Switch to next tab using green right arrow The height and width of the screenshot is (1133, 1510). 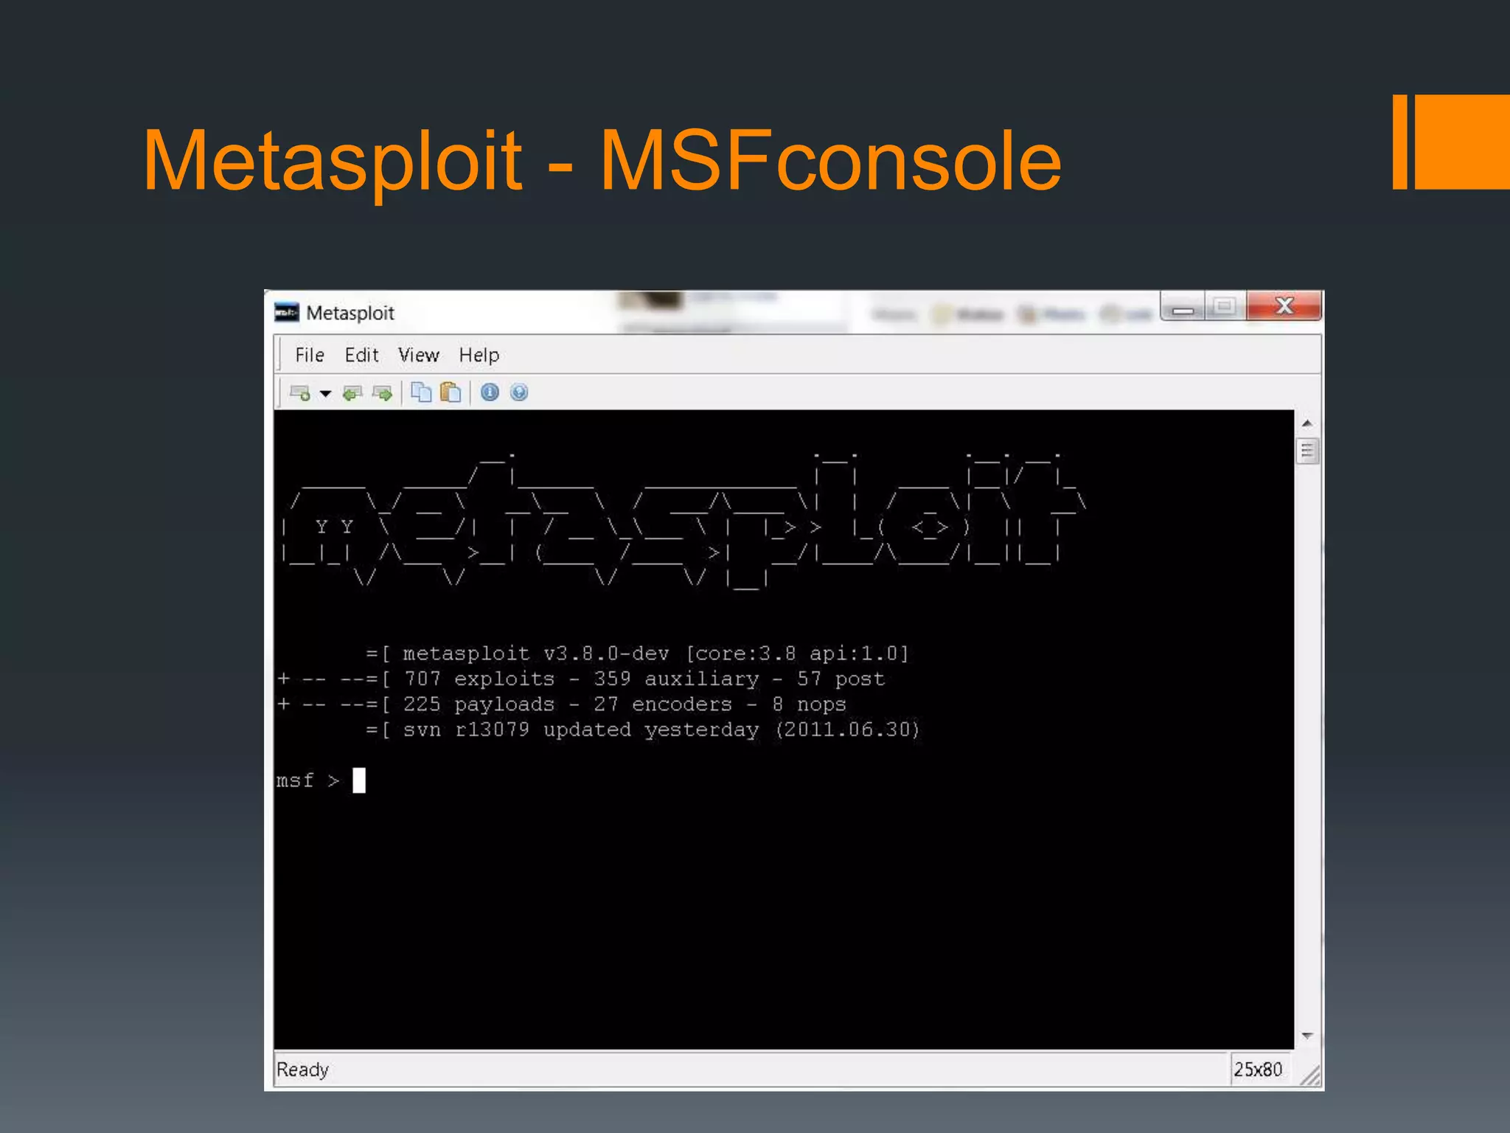(382, 393)
